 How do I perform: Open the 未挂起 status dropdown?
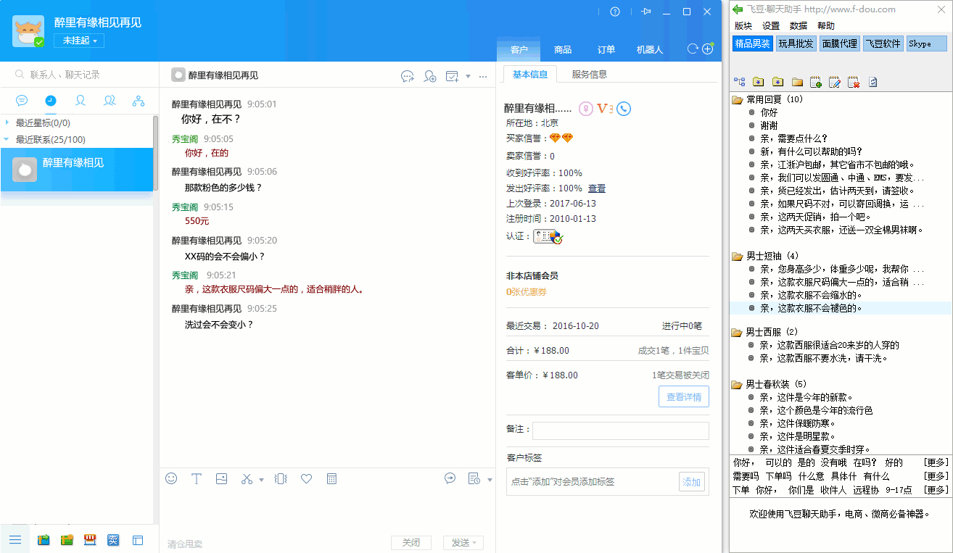click(x=79, y=41)
